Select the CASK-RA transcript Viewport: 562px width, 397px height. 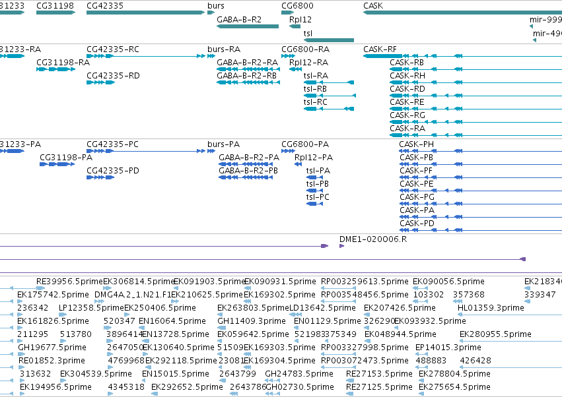(x=475, y=135)
